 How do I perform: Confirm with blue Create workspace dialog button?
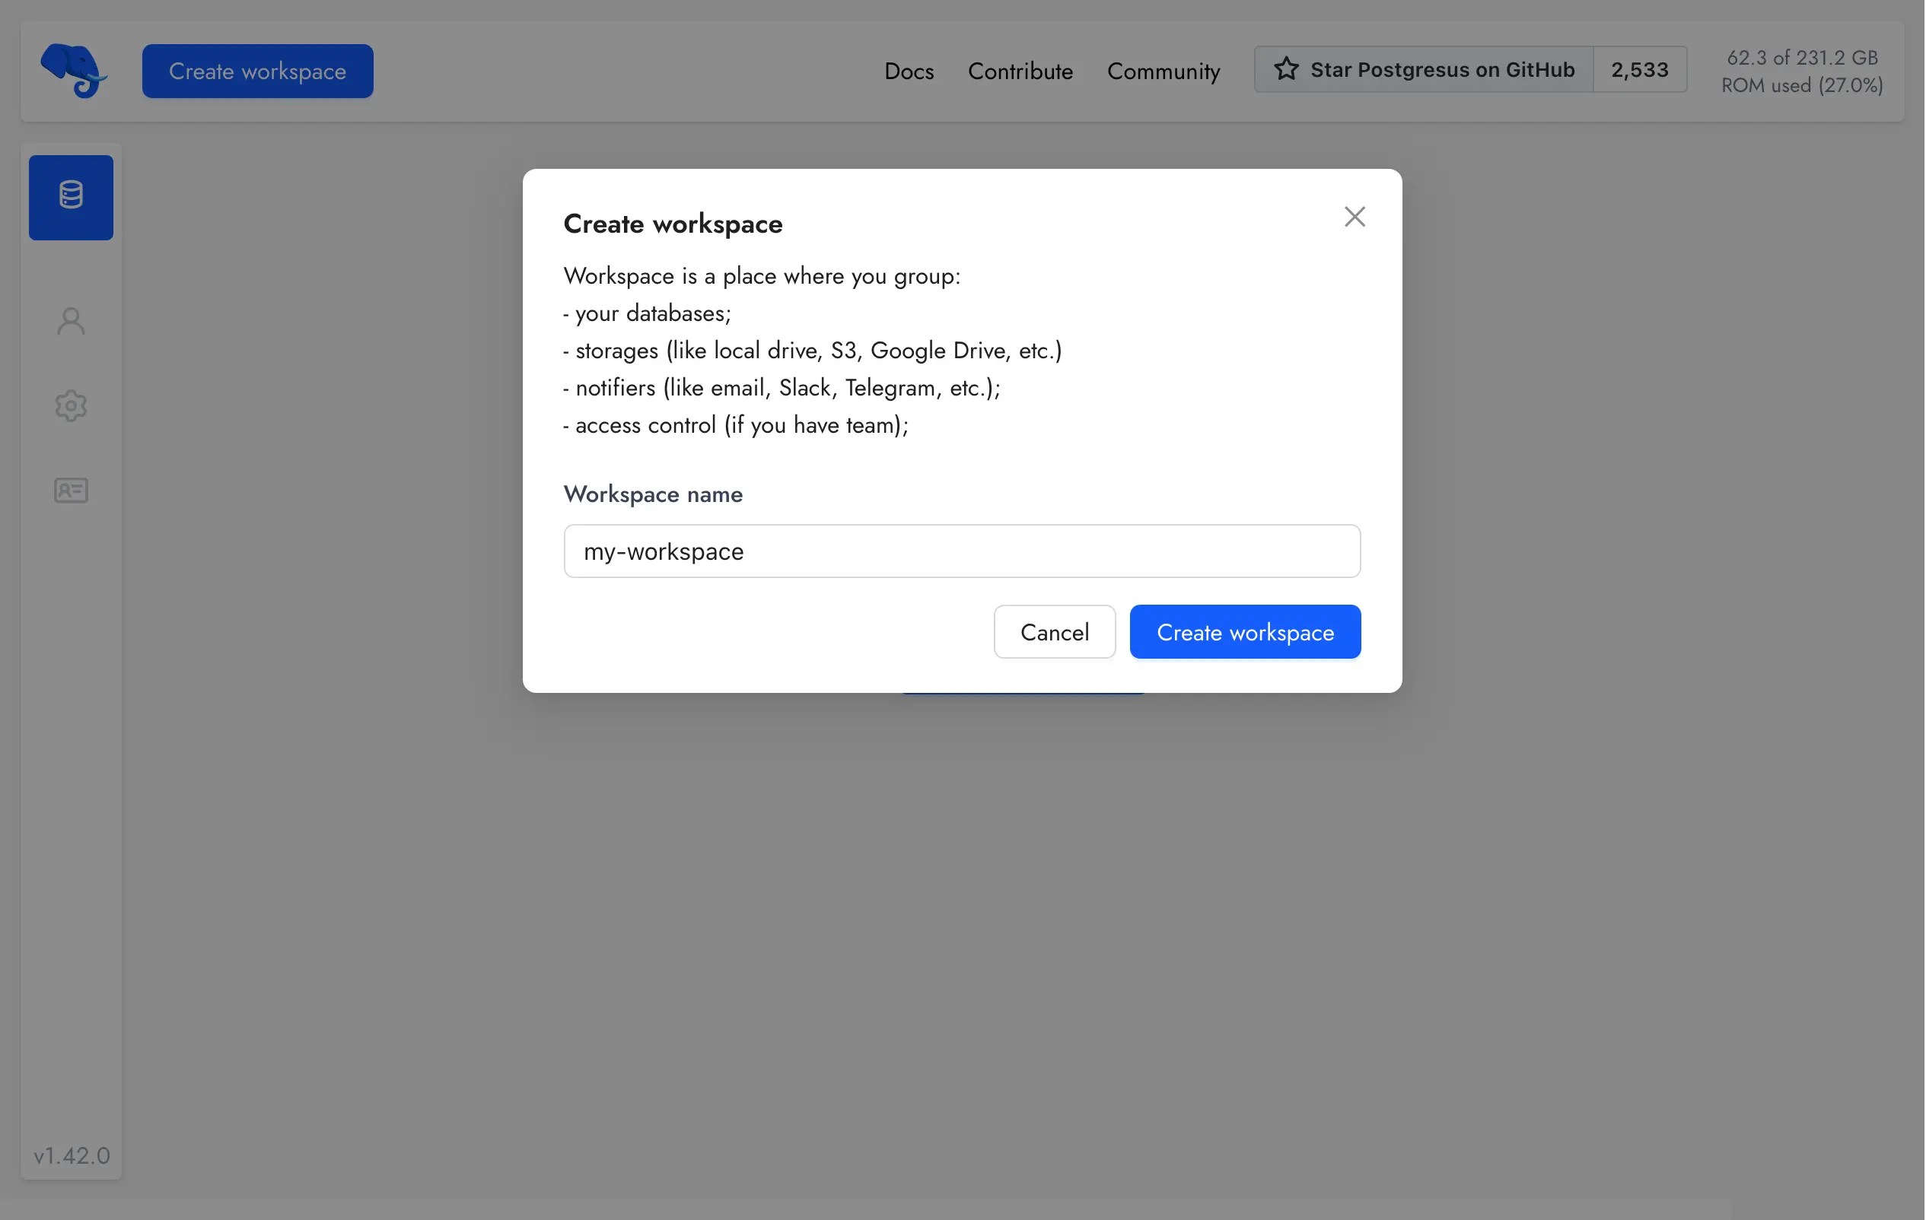1244,631
